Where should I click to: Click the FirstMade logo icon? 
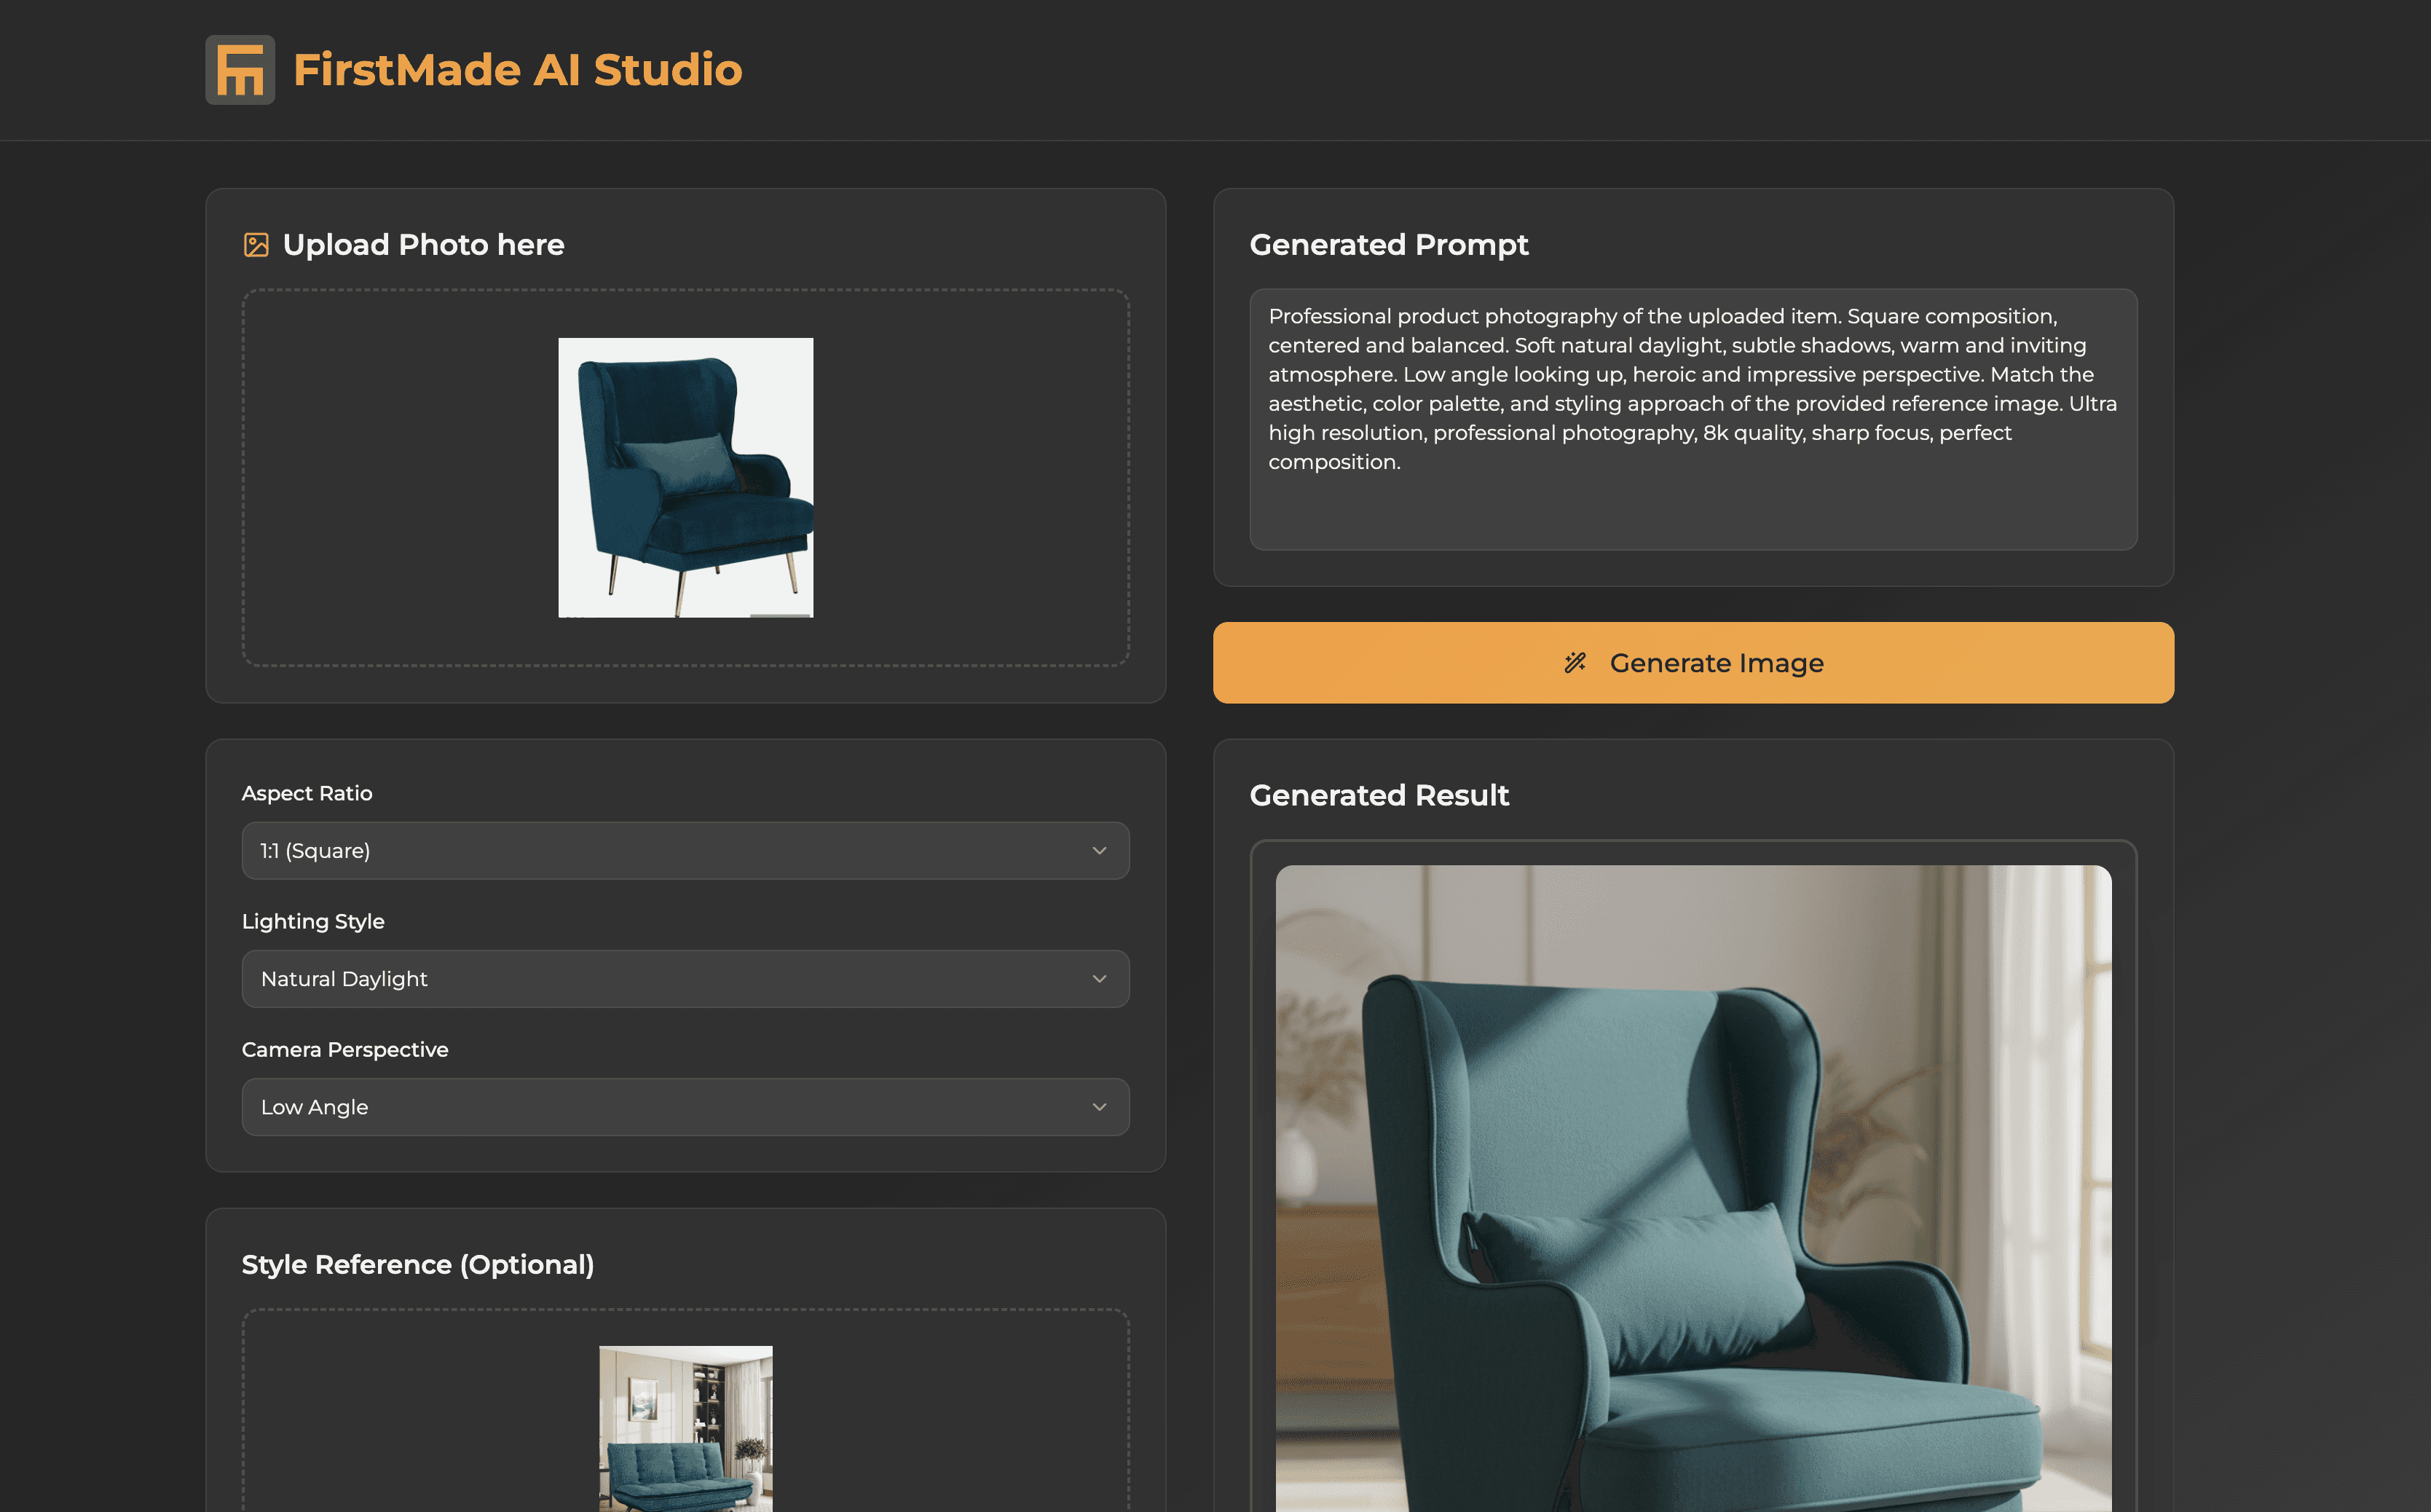[240, 70]
